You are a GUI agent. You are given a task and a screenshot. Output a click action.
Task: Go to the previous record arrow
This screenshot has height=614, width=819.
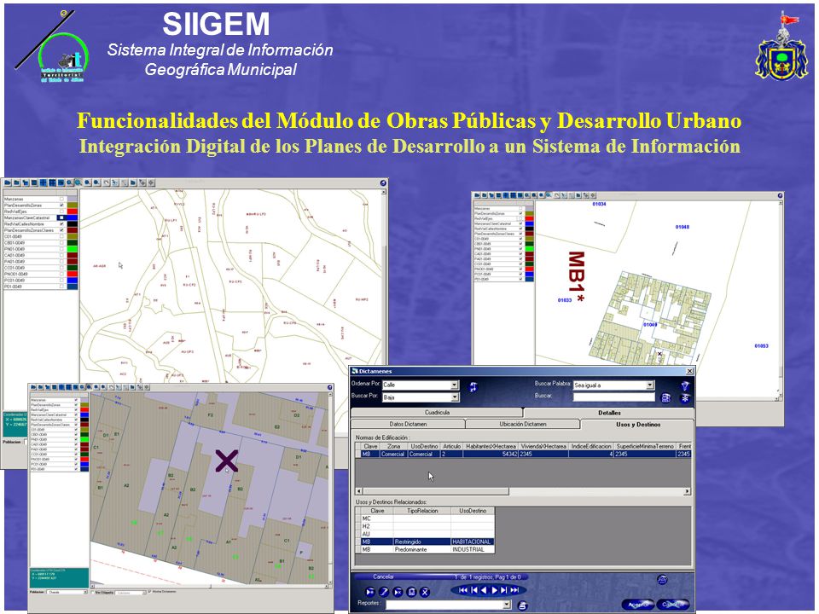[485, 590]
